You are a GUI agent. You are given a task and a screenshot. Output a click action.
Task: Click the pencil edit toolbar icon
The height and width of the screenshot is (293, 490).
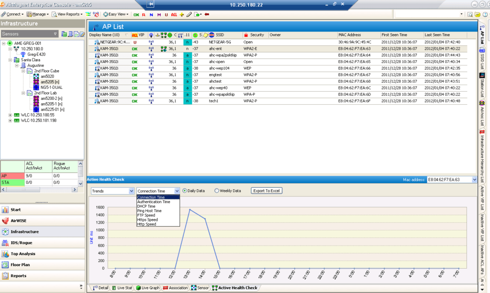[189, 14]
